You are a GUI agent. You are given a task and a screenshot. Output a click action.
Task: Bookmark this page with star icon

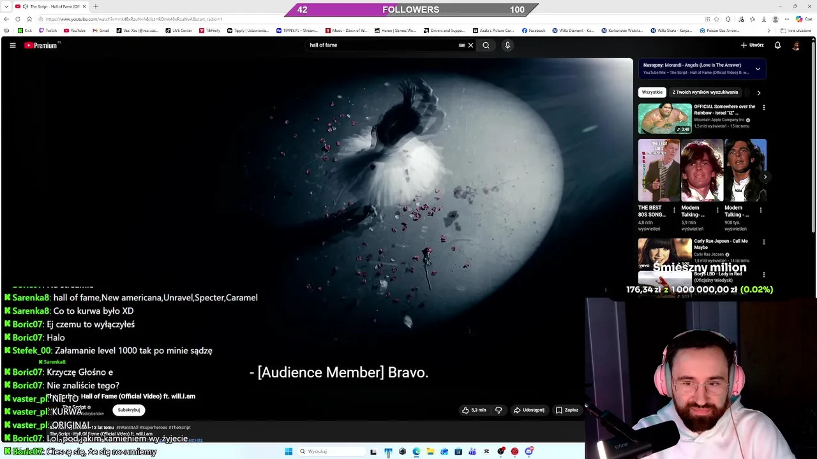coord(716,19)
